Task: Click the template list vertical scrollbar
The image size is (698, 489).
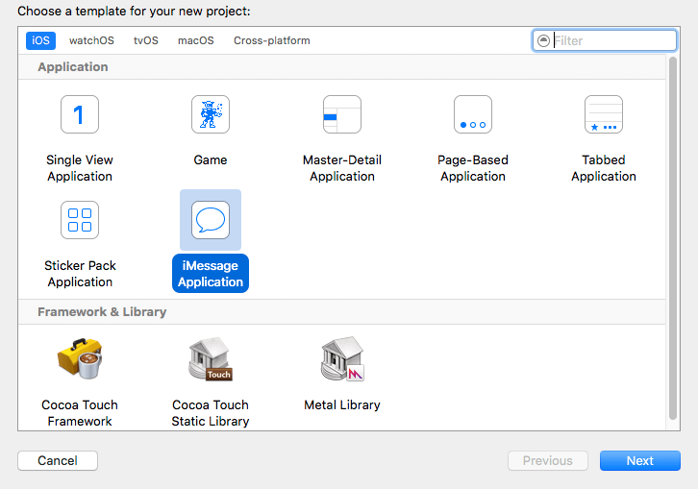Action: (x=673, y=238)
